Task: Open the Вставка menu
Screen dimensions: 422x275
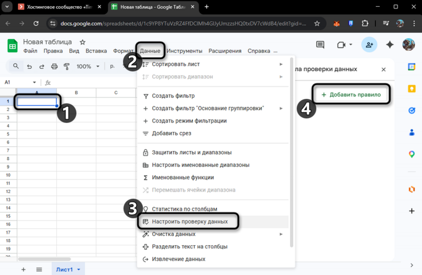Action: [96, 51]
